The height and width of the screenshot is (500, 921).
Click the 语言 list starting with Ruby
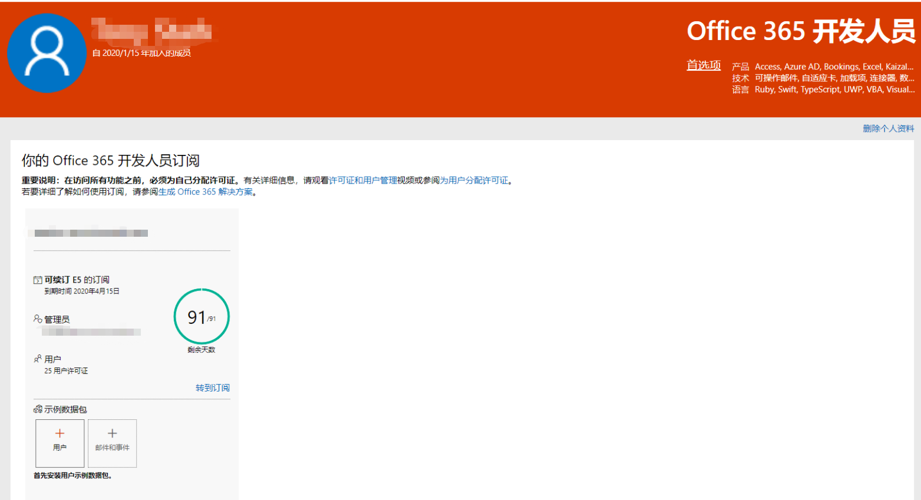tap(834, 90)
